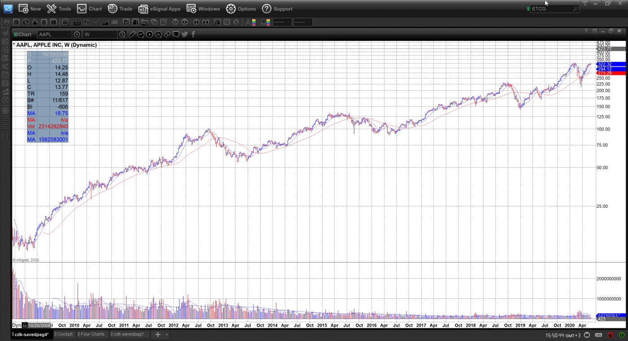628x341 pixels.
Task: Open the Windows menu
Action: 203,9
